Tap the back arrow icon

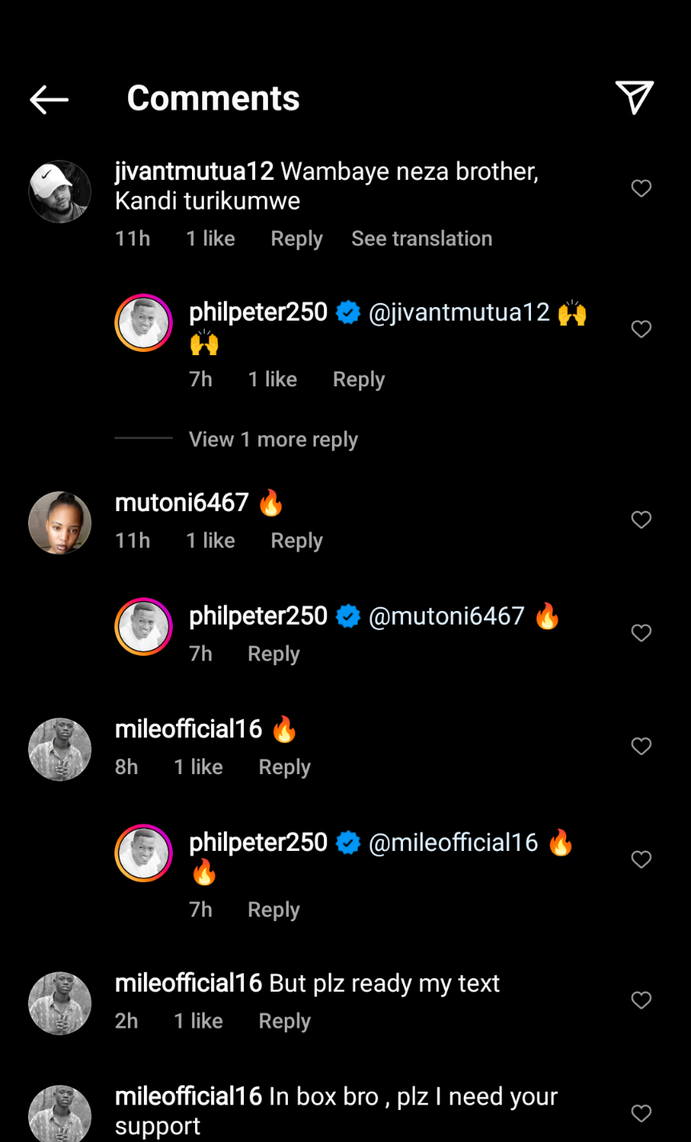(49, 99)
